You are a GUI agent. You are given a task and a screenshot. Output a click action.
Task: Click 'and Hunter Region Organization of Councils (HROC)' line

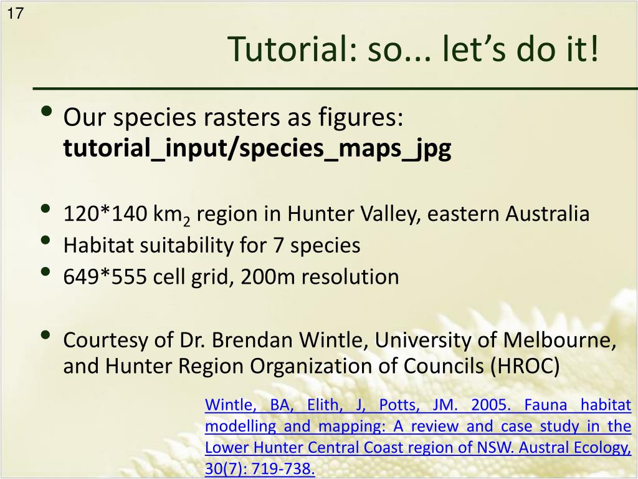click(312, 365)
